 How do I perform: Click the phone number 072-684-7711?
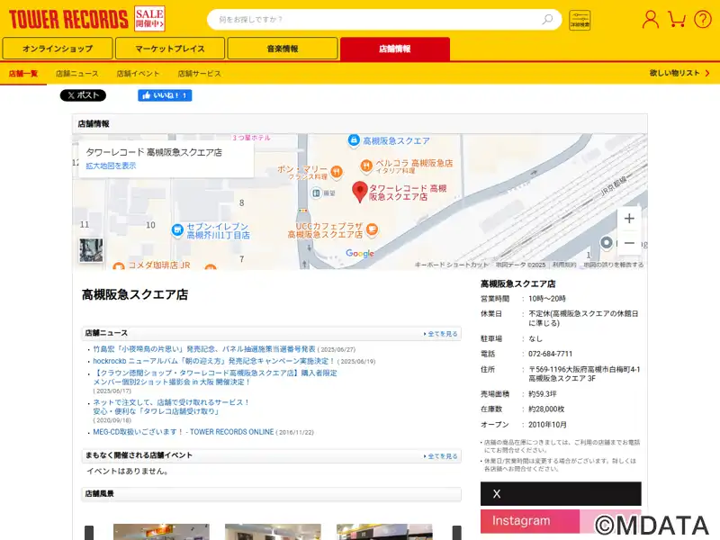[x=550, y=354]
